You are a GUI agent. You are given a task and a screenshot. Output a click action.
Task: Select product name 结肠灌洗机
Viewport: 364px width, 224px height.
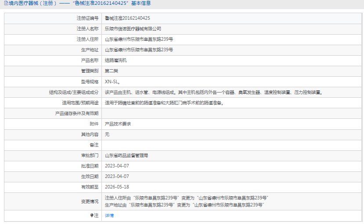(115, 60)
